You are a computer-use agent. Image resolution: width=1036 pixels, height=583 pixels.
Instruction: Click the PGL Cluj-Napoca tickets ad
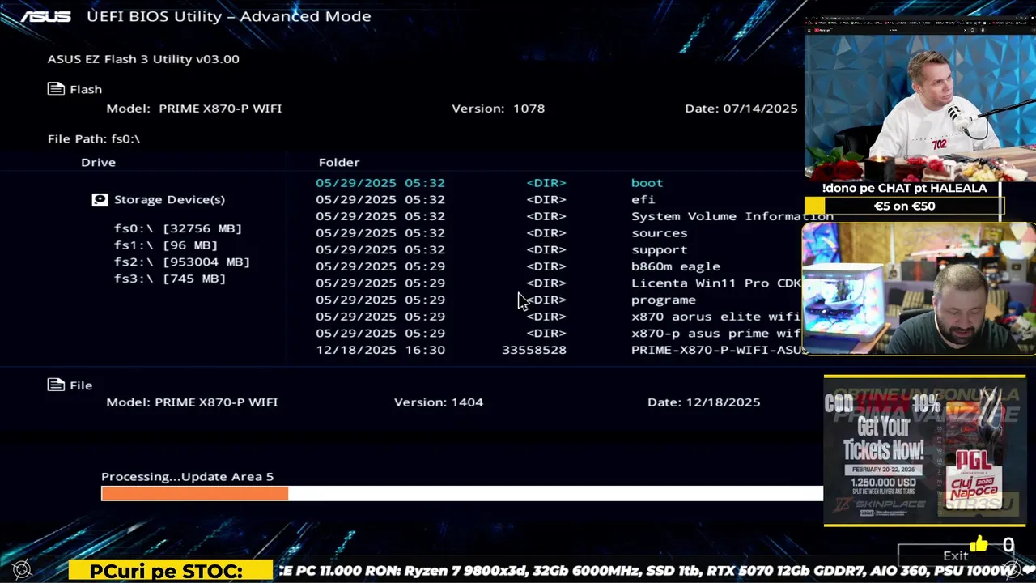coord(924,450)
